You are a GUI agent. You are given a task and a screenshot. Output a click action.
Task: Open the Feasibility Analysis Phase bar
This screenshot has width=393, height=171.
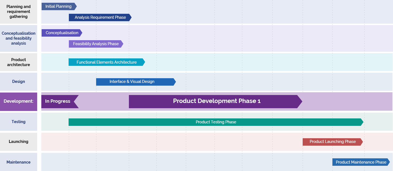(x=95, y=44)
